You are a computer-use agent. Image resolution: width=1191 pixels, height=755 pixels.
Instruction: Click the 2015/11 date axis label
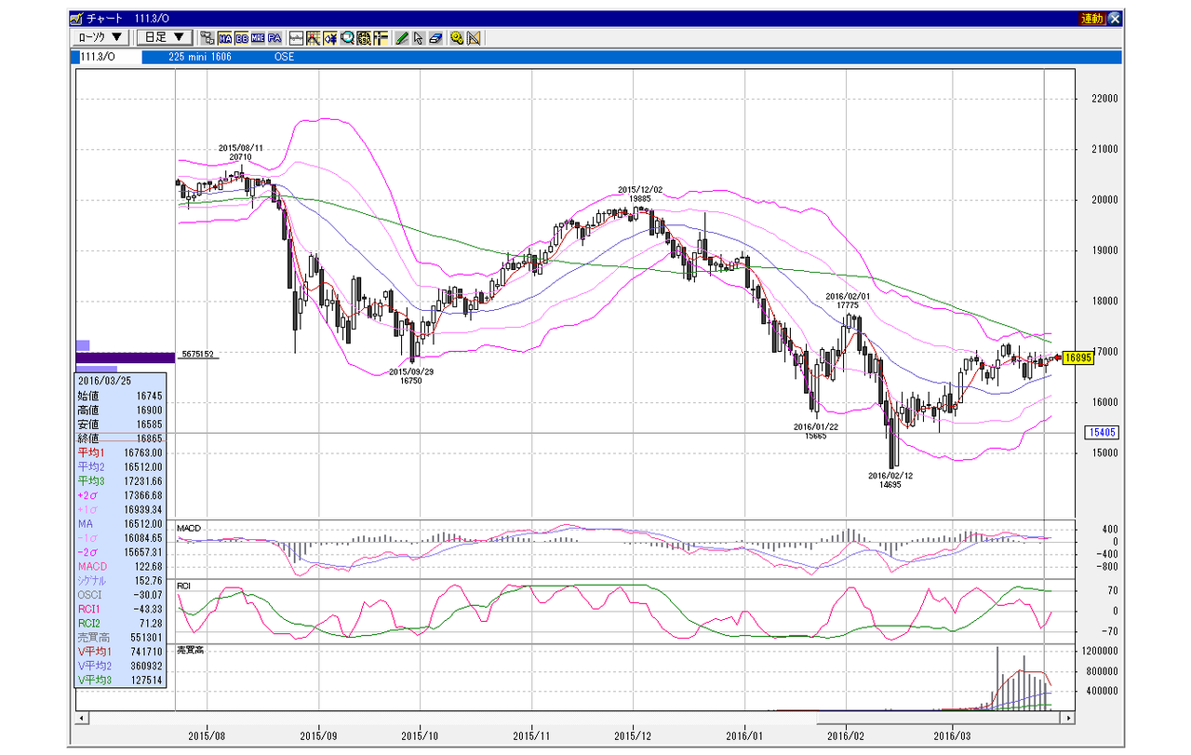tap(531, 735)
